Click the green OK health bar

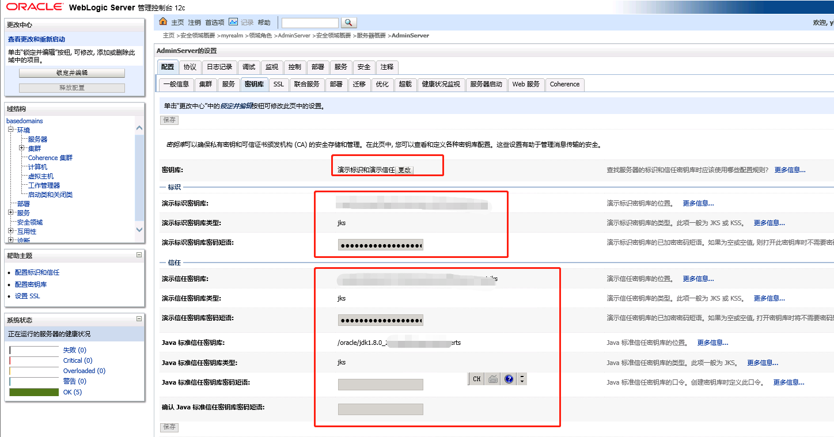[34, 392]
